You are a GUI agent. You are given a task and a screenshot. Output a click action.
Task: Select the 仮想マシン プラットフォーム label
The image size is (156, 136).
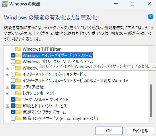[44, 112]
